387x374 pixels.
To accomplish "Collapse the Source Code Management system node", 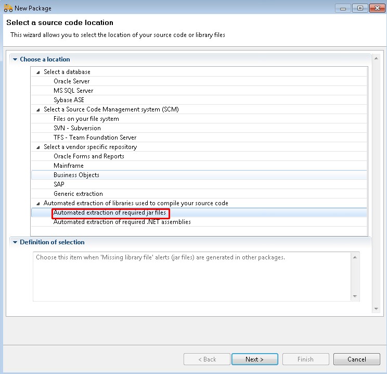I will (38, 110).
